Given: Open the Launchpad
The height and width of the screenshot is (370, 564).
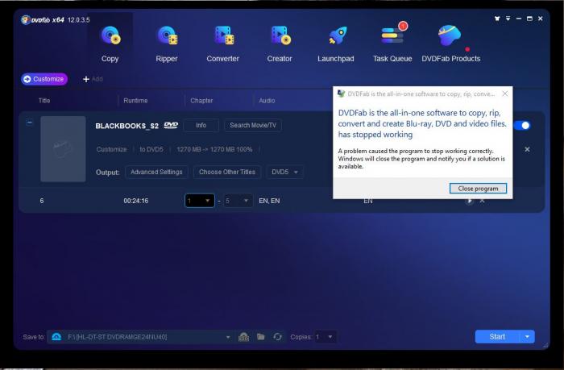Looking at the screenshot, I should (337, 42).
